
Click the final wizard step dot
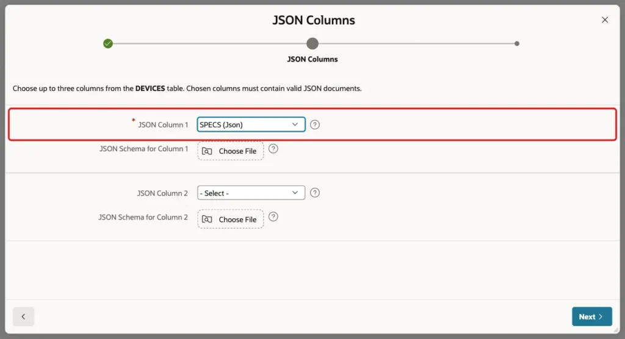517,43
